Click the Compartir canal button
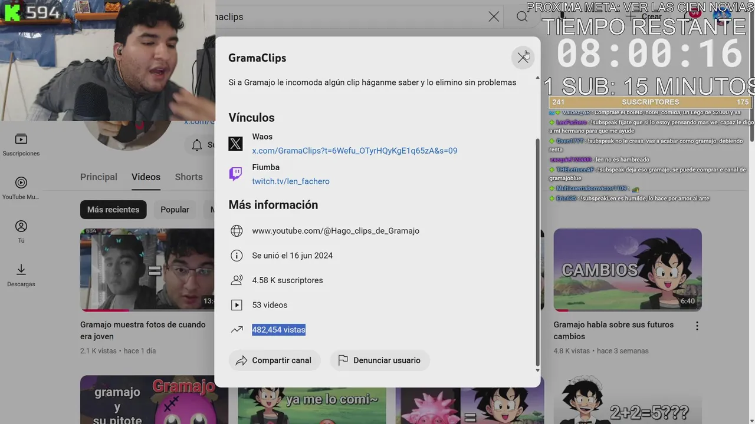Screen dimensions: 755x424 point(274,360)
